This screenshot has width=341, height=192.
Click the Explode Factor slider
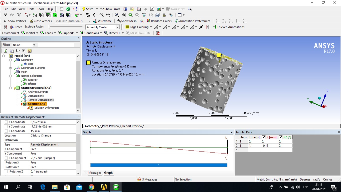tap(66, 27)
